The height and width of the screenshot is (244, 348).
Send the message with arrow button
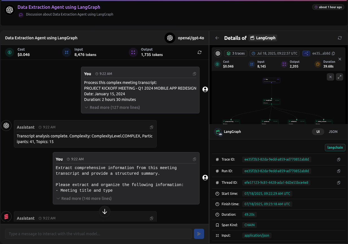pos(199,234)
